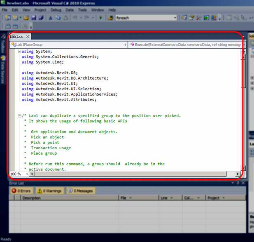Start debugging with the green play icon
254x242 pixels.
tap(101, 17)
